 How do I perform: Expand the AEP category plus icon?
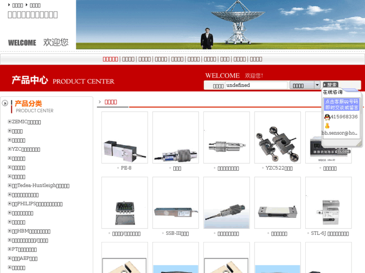(10, 258)
